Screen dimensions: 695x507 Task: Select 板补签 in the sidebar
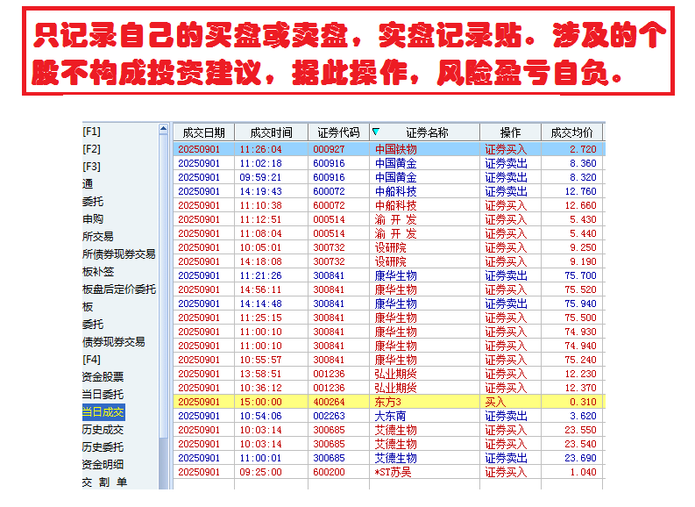click(x=98, y=271)
